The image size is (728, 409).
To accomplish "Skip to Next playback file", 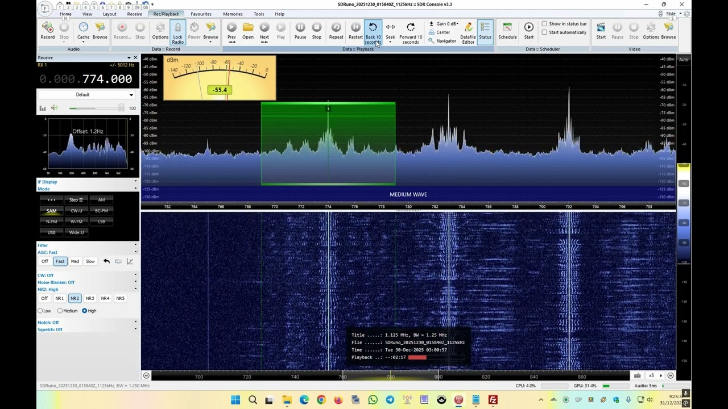I will pyautogui.click(x=264, y=31).
